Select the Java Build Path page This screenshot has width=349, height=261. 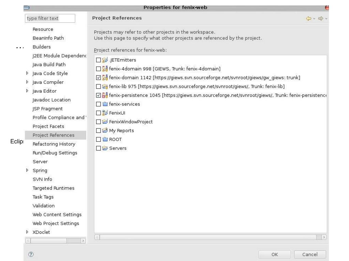[49, 65]
